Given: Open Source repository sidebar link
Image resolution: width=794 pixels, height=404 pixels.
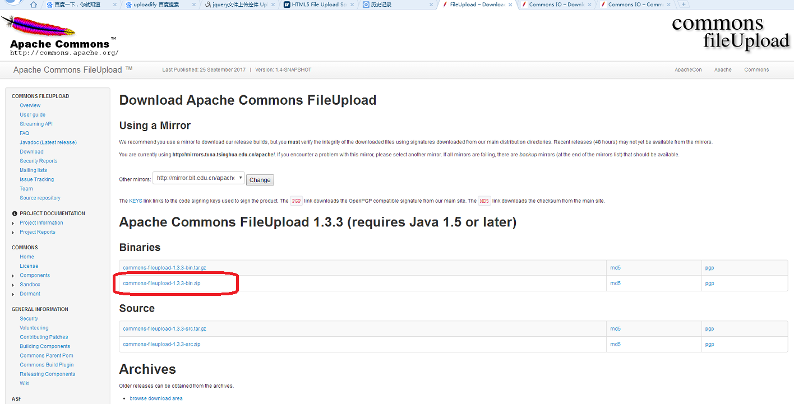Looking at the screenshot, I should coord(40,198).
